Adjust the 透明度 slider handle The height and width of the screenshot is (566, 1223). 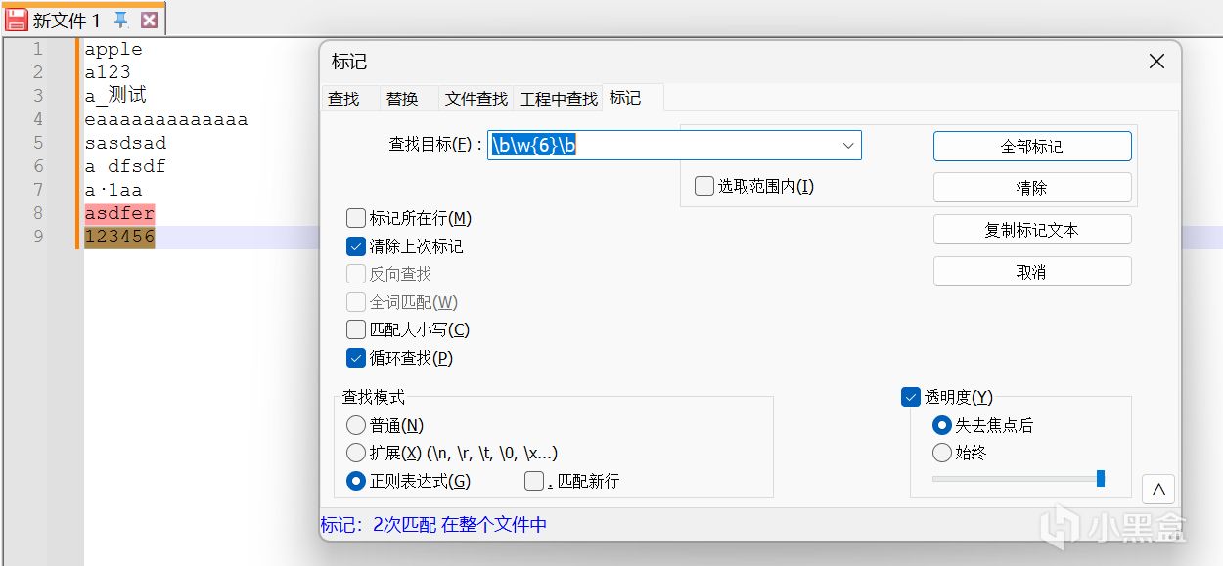[1101, 478]
